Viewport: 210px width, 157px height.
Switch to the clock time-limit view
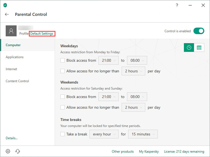coord(189,47)
